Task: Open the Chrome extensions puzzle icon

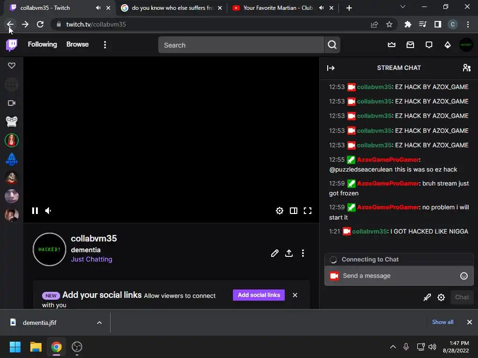Action: pos(408,24)
